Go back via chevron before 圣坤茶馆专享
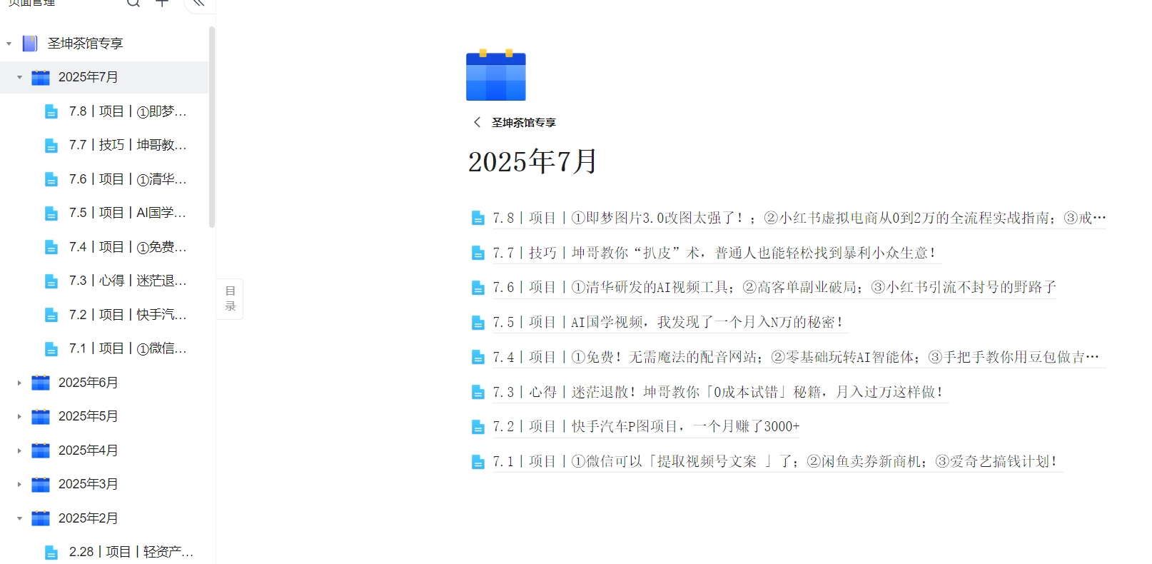 pyautogui.click(x=477, y=122)
